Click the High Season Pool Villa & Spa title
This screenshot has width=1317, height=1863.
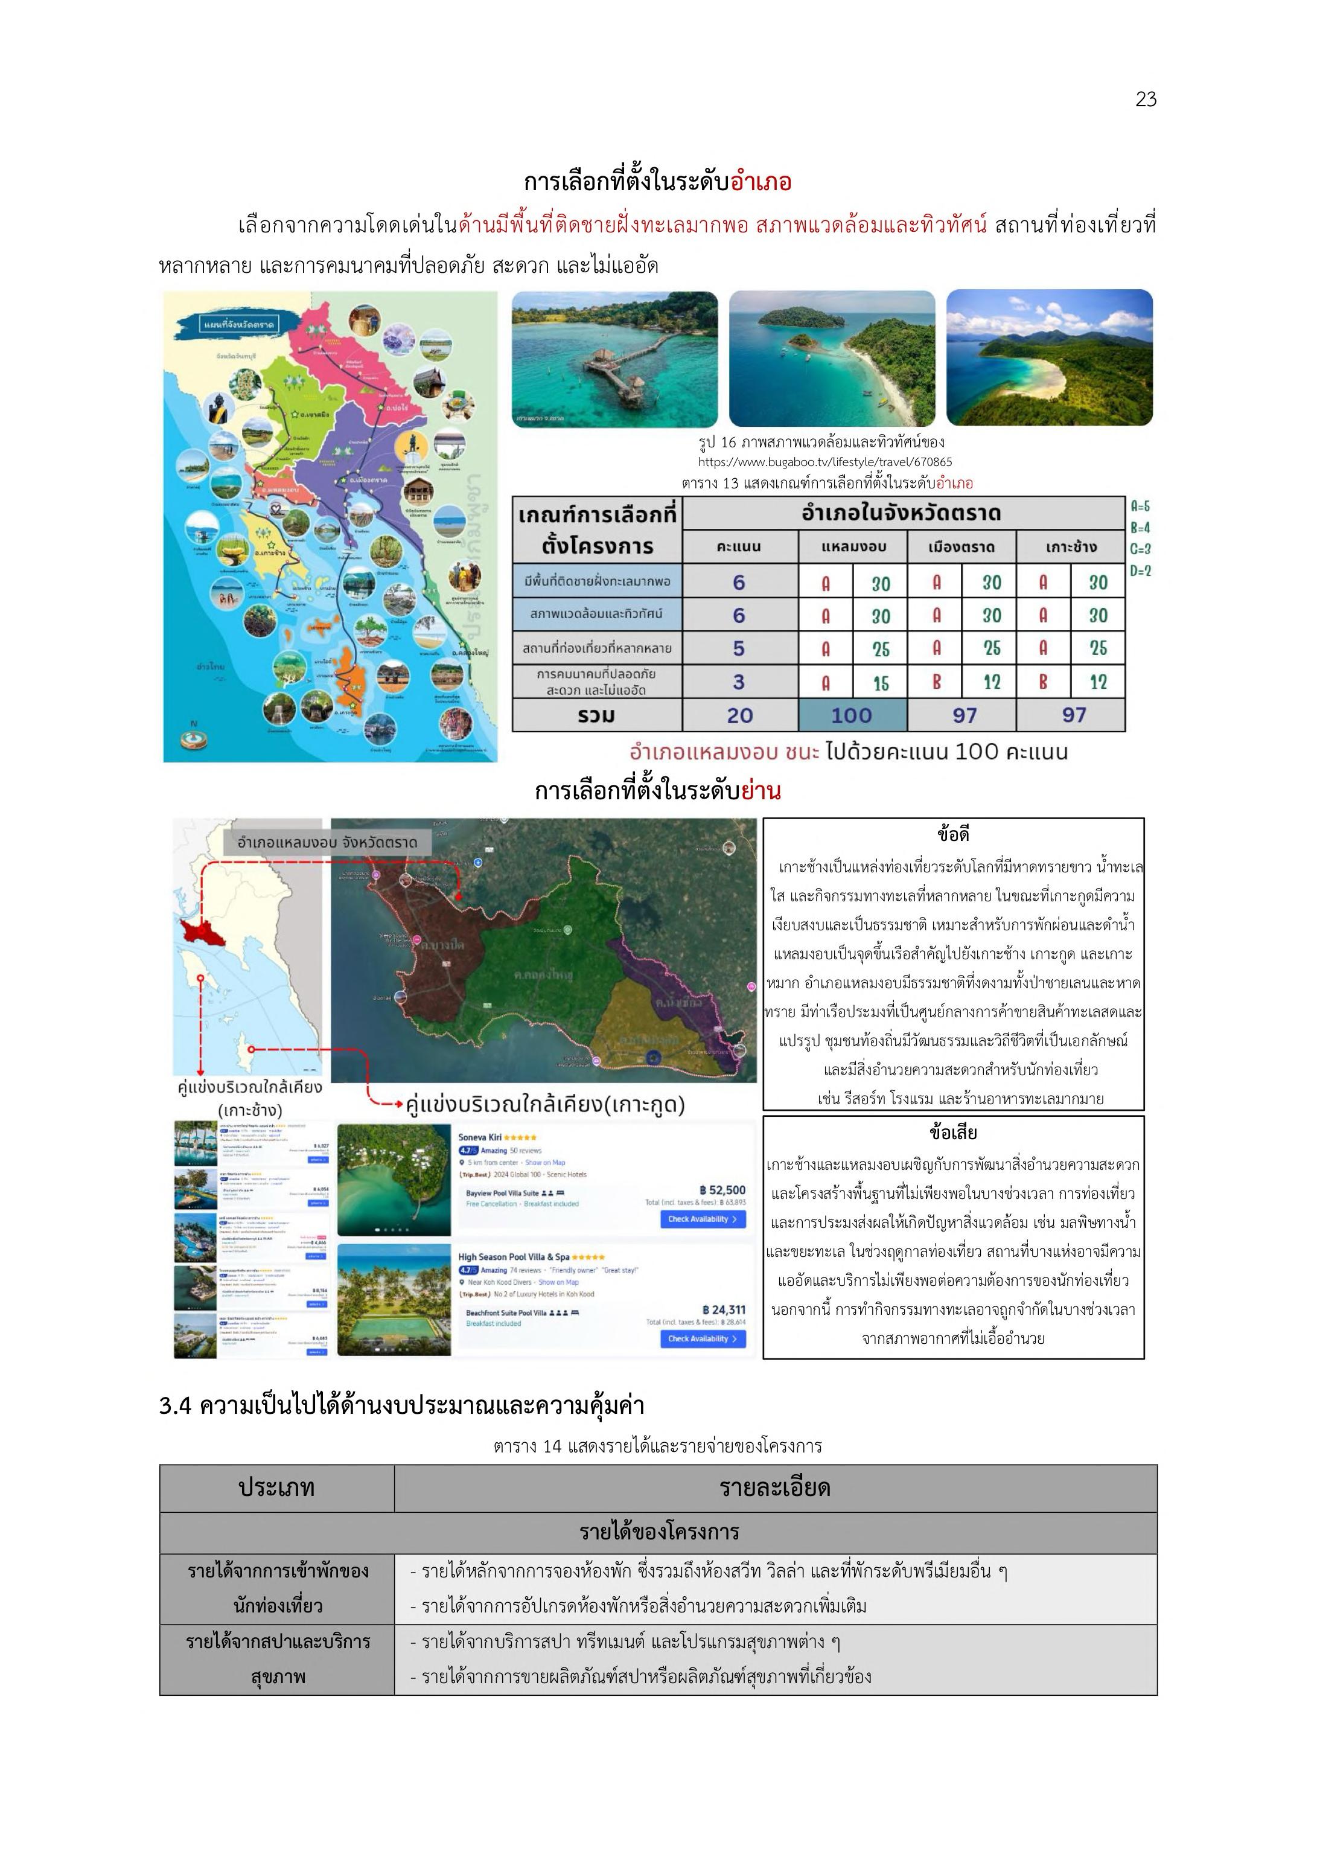click(514, 1257)
